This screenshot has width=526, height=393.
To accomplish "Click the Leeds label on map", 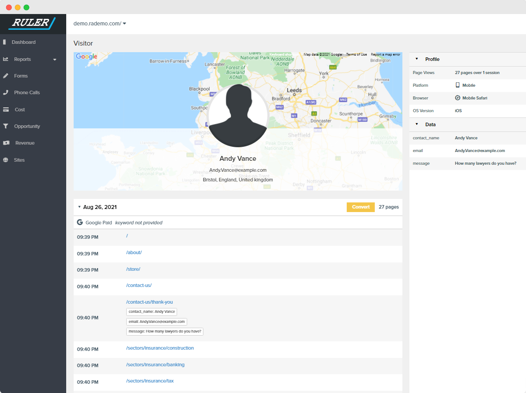I will (294, 90).
